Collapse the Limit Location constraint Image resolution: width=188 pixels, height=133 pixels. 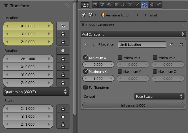86,45
